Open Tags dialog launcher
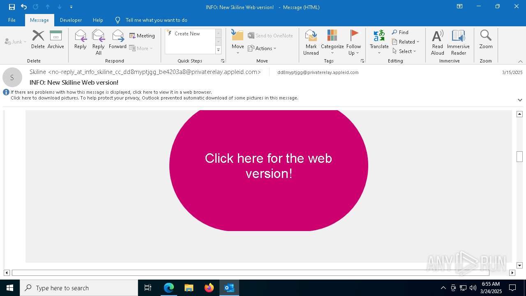 click(x=362, y=61)
